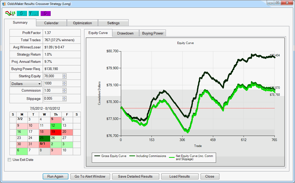Increase Slippage with up arrow
The width and height of the screenshot is (295, 183).
(64, 98)
